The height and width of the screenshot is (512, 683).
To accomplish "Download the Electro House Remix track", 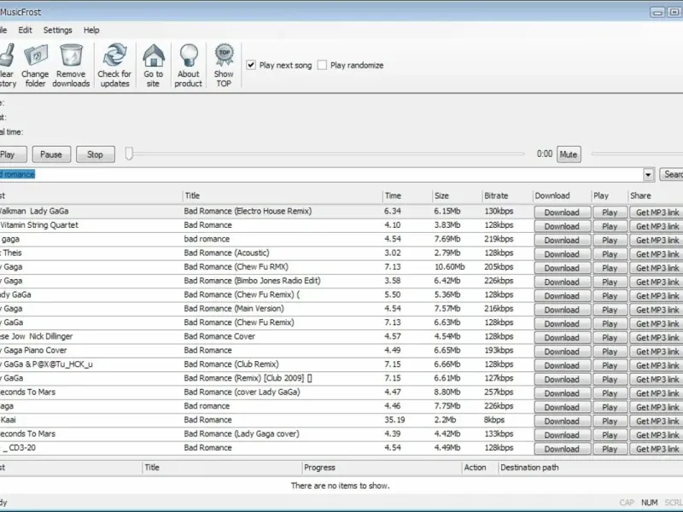I will 561,212.
